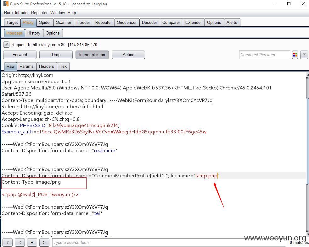
Task: Switch to the Spider tab
Action: (x=45, y=22)
